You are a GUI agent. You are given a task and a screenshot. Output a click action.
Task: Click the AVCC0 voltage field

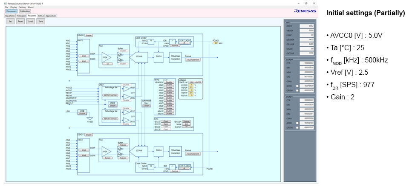pos(191,85)
